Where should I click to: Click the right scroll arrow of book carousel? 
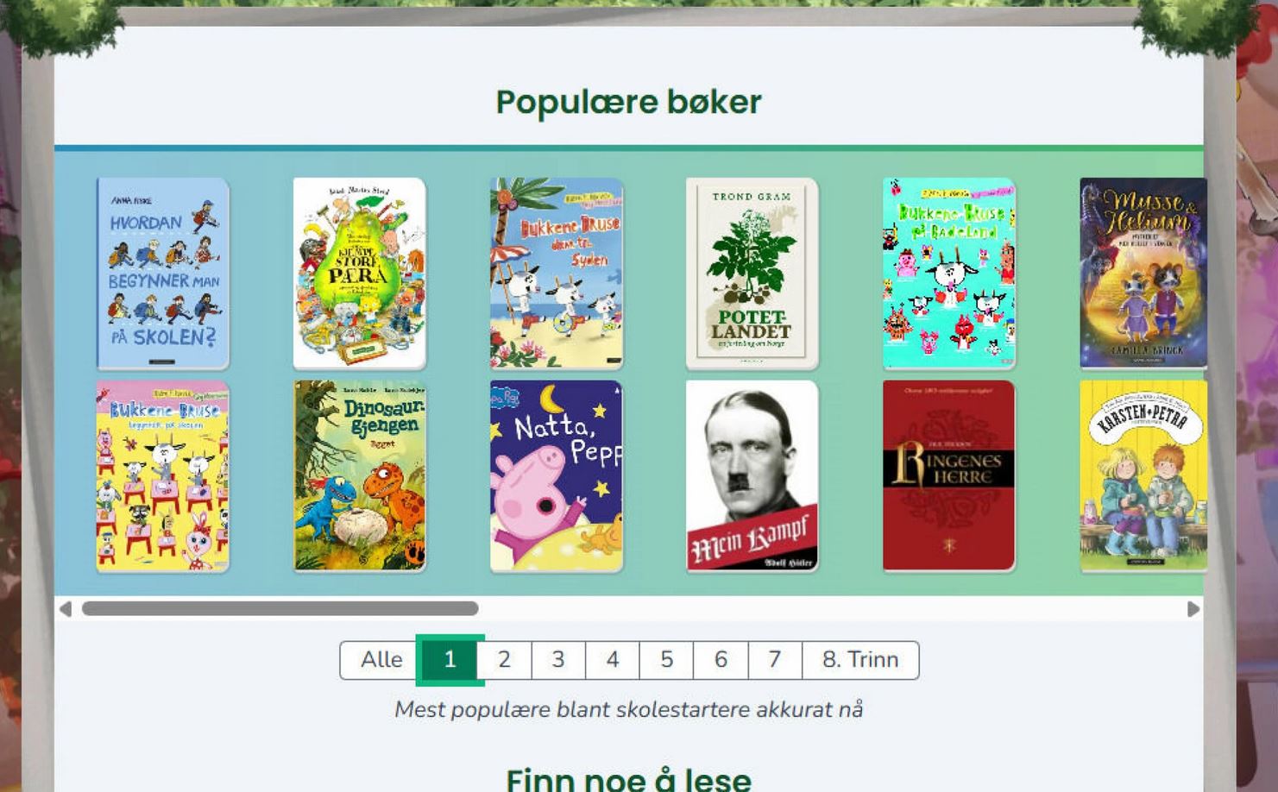pos(1193,609)
